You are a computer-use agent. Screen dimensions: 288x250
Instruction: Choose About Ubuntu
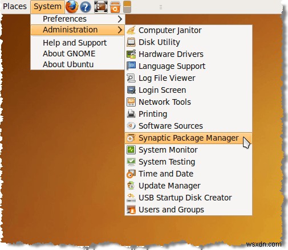pos(78,64)
